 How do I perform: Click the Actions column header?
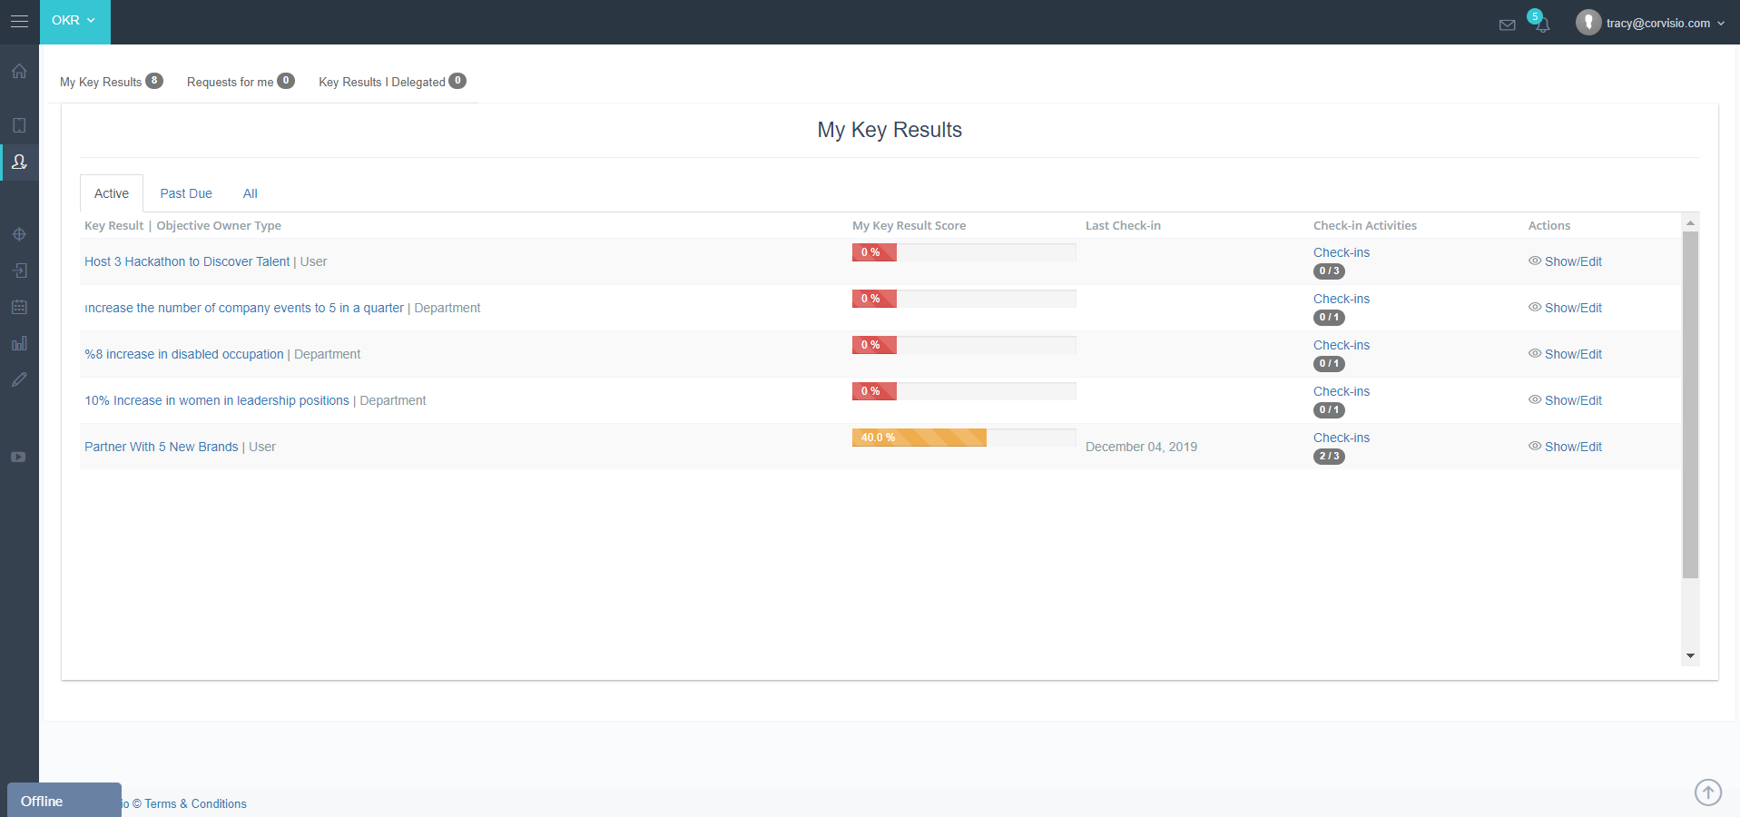click(x=1549, y=226)
